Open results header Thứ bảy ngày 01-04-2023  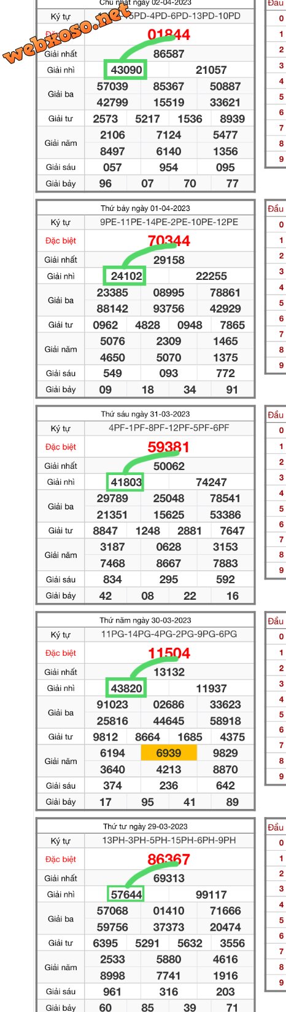[145, 209]
